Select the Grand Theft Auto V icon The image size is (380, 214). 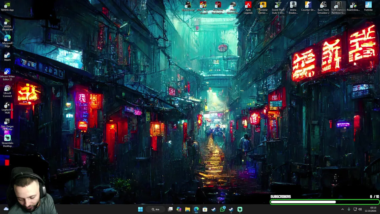click(x=278, y=8)
